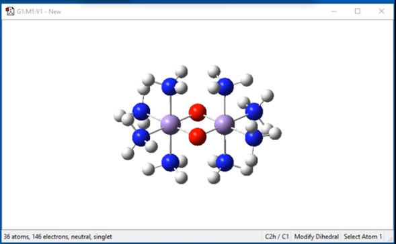Select the lower-left nitrogen bonded to the left metal
This screenshot has width=396, height=244.
[141, 137]
